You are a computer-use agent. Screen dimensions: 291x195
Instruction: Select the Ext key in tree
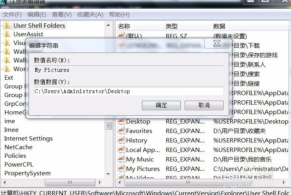coord(9,78)
